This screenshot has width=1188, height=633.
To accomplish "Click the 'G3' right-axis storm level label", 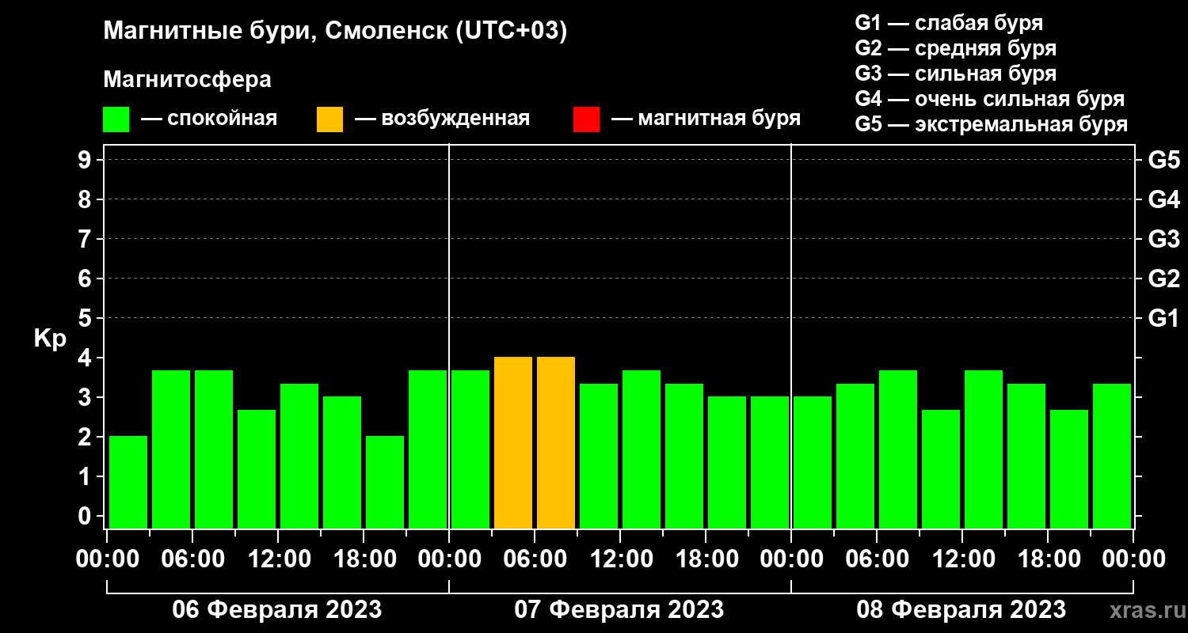I will point(1163,239).
